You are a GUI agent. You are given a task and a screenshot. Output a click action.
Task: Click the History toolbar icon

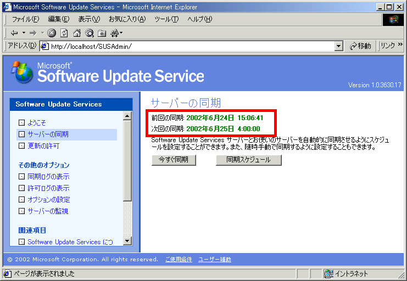[x=114, y=33]
